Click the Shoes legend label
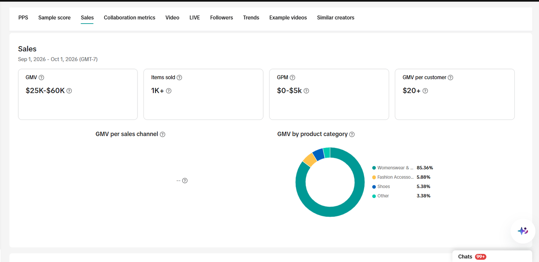The image size is (539, 262). coord(384,187)
